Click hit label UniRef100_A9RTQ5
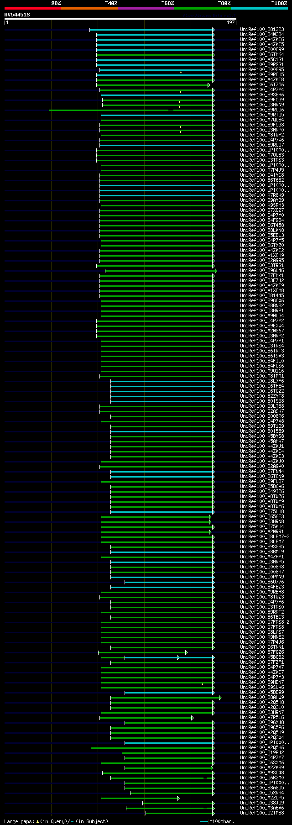The height and width of the screenshot is (825, 292). (262, 115)
